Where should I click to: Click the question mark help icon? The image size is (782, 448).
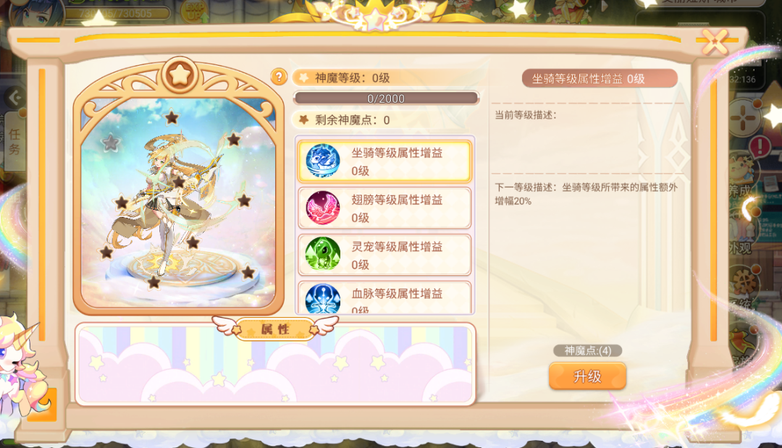coord(279,77)
